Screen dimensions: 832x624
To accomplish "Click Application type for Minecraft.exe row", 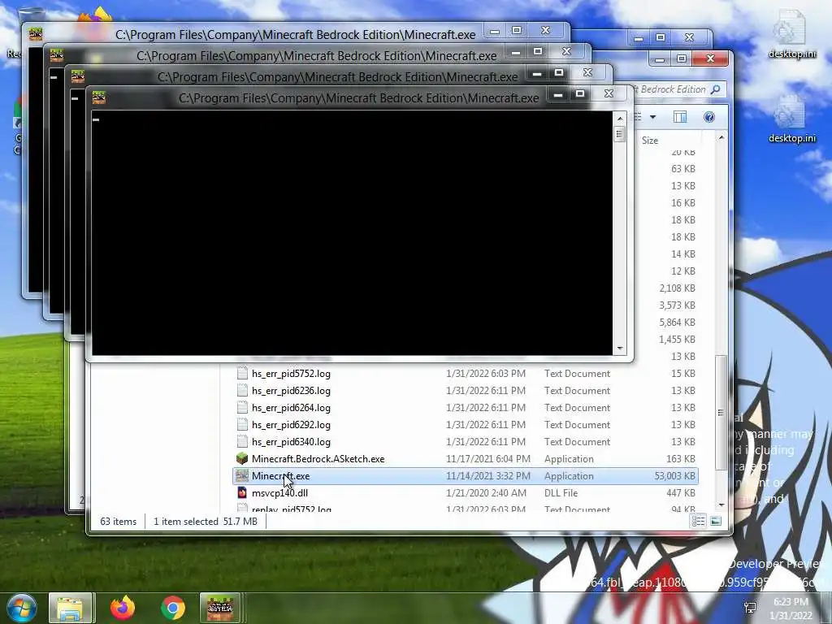I will pos(569,476).
